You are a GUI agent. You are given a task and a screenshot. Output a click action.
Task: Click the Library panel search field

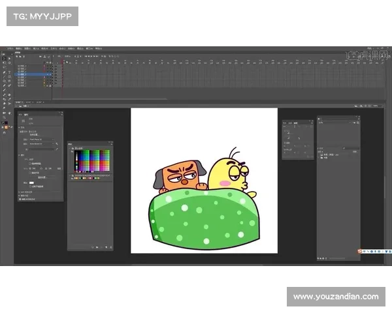351,148
